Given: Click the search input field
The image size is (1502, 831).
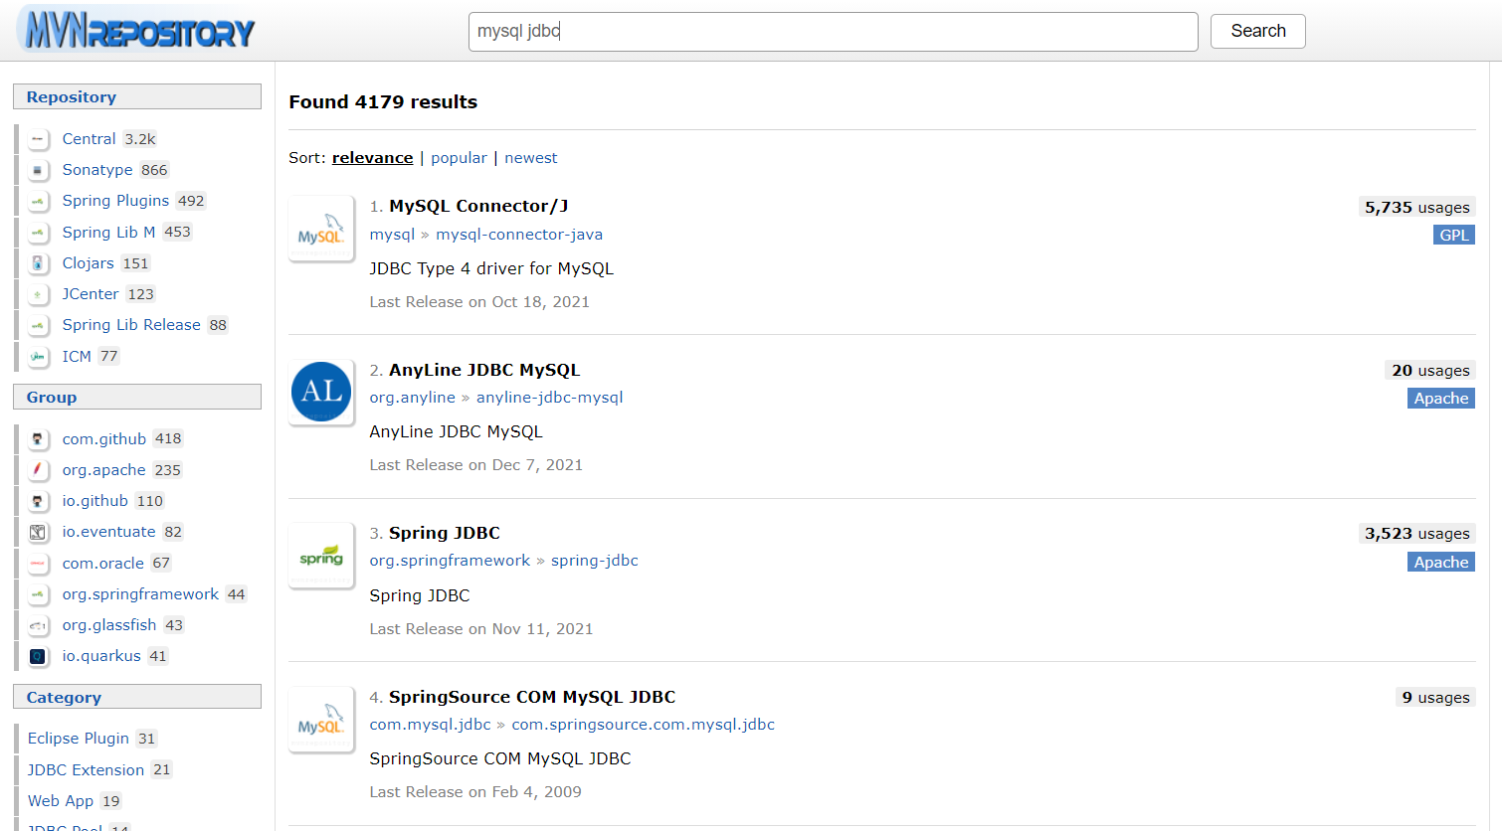Looking at the screenshot, I should pos(833,31).
